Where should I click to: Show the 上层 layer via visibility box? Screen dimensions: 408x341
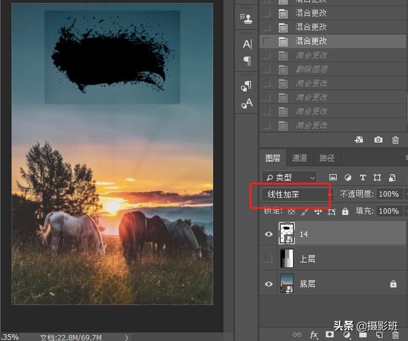click(x=269, y=259)
